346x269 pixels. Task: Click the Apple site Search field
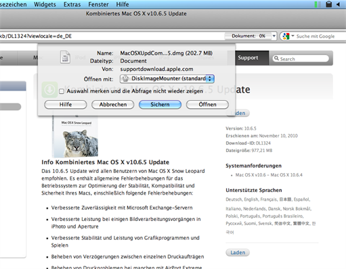click(x=301, y=59)
